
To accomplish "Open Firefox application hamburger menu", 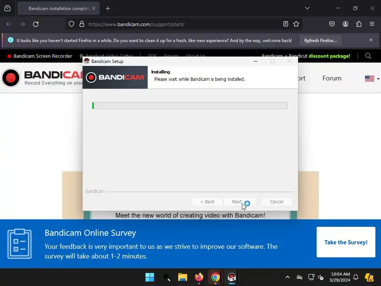I will [372, 24].
